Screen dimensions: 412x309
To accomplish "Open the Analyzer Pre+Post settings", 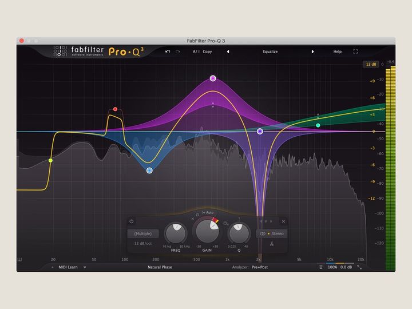I will pos(260,267).
